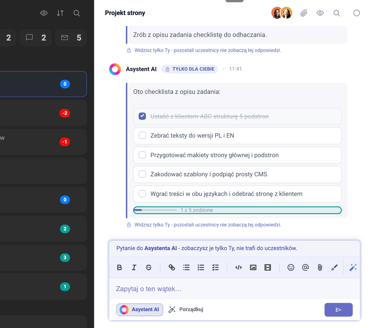The height and width of the screenshot is (328, 375).
Task: Select sidebar item with red -2 badge
Action: [43, 113]
